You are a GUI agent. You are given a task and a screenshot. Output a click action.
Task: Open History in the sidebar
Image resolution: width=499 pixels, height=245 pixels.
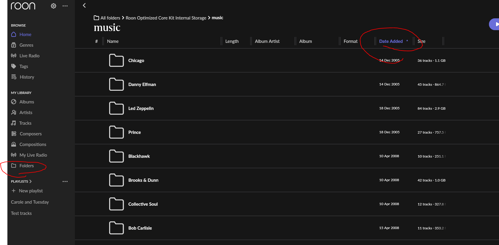point(27,77)
